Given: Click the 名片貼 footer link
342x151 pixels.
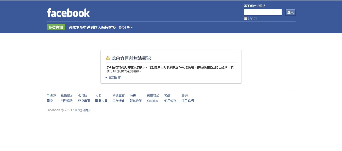Looking at the screenshot, I should tap(82, 96).
